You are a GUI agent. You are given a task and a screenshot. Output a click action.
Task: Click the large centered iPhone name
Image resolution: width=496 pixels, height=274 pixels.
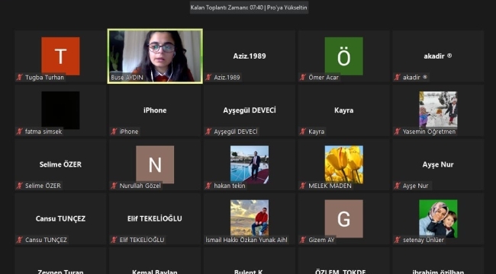(x=155, y=110)
